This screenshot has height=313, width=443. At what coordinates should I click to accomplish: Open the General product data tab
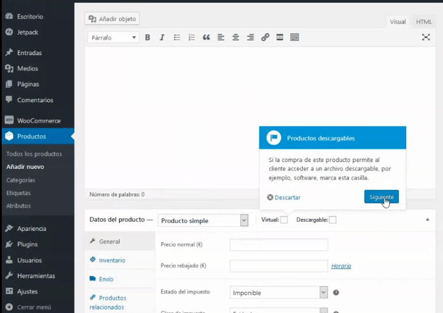point(120,241)
